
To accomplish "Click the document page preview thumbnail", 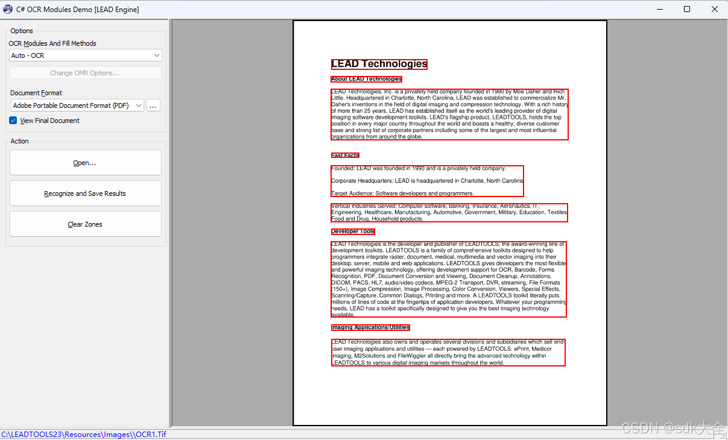I will click(450, 223).
